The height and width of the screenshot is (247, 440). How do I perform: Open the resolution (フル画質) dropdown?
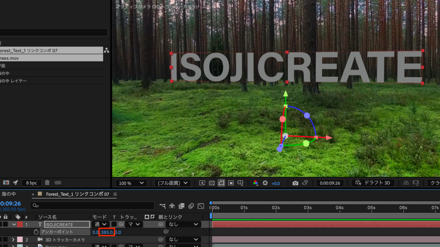click(x=173, y=183)
